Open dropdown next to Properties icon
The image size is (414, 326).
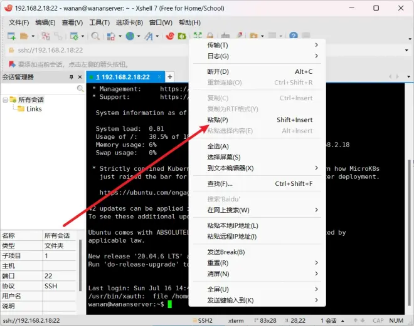(x=83, y=36)
